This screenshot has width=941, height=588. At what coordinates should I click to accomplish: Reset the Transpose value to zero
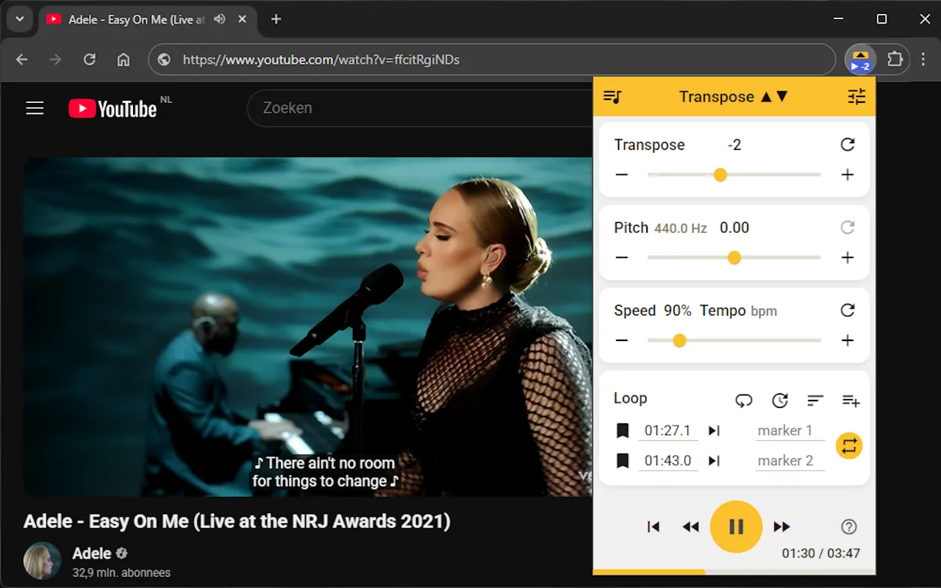847,145
